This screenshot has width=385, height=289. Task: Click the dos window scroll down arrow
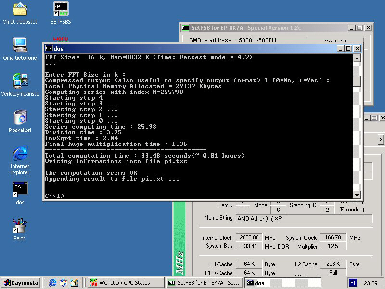pyautogui.click(x=357, y=195)
